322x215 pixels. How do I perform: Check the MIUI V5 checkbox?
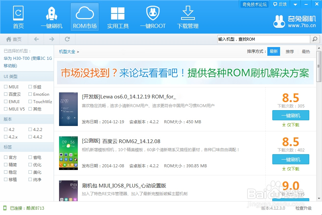pyautogui.click(x=6, y=109)
